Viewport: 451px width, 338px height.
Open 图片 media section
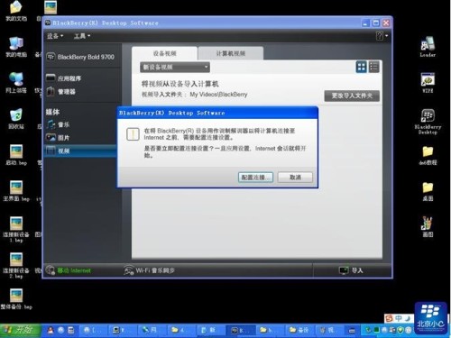[x=58, y=138]
